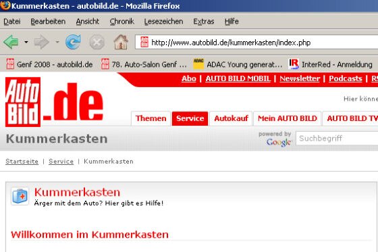
Task: Click the red 'Kummerkasten' box heading
Action: coord(77,193)
